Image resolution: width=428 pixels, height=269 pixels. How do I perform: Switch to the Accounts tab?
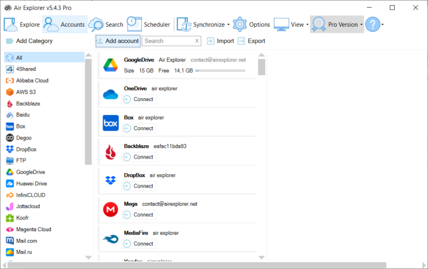pyautogui.click(x=65, y=25)
